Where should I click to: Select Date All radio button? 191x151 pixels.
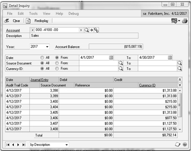42,58
